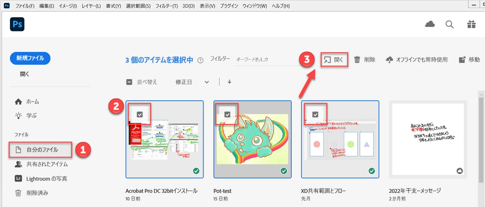Click the trash icon for 削除
This screenshot has width=485, height=207.
(x=357, y=60)
